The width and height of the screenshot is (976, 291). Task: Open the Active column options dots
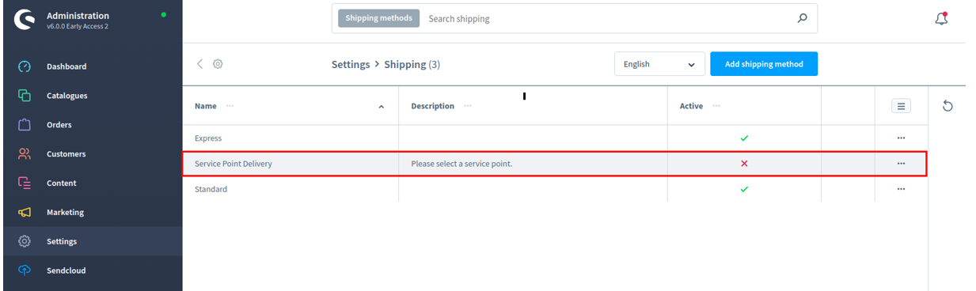716,106
